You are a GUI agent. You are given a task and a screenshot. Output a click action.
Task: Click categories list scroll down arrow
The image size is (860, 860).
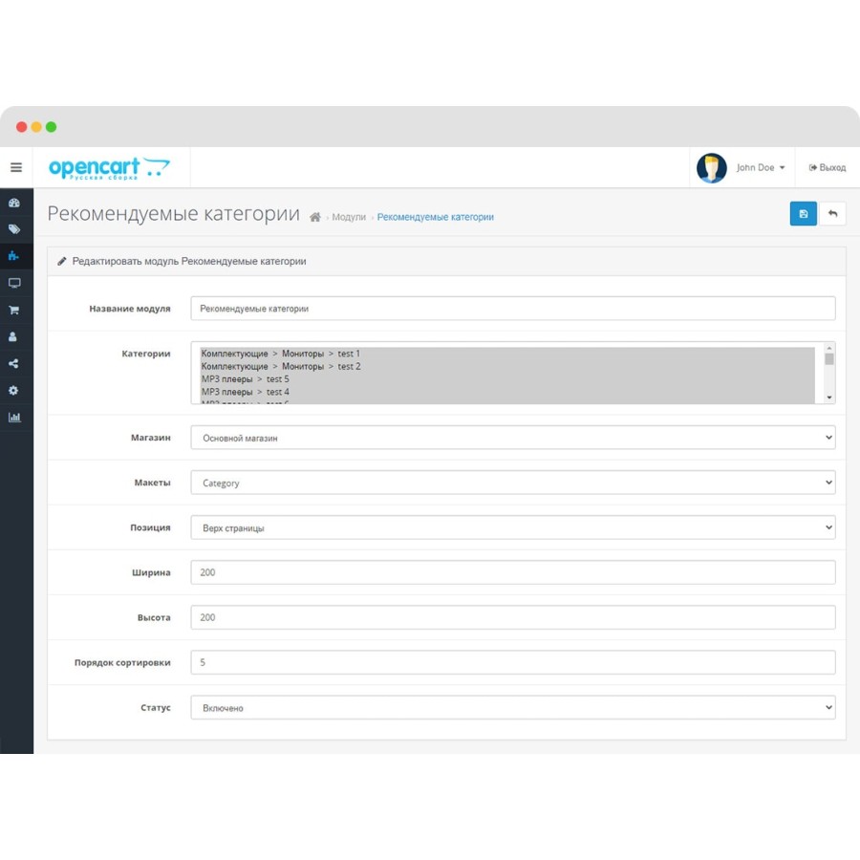click(829, 398)
